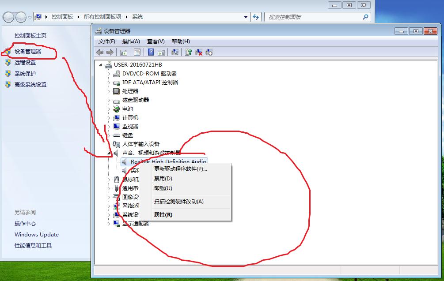444x281 pixels.
Task: Toggle the show/hide console tree toolbar icon
Action: point(123,52)
